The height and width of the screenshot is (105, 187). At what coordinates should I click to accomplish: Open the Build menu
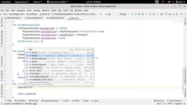point(54,10)
